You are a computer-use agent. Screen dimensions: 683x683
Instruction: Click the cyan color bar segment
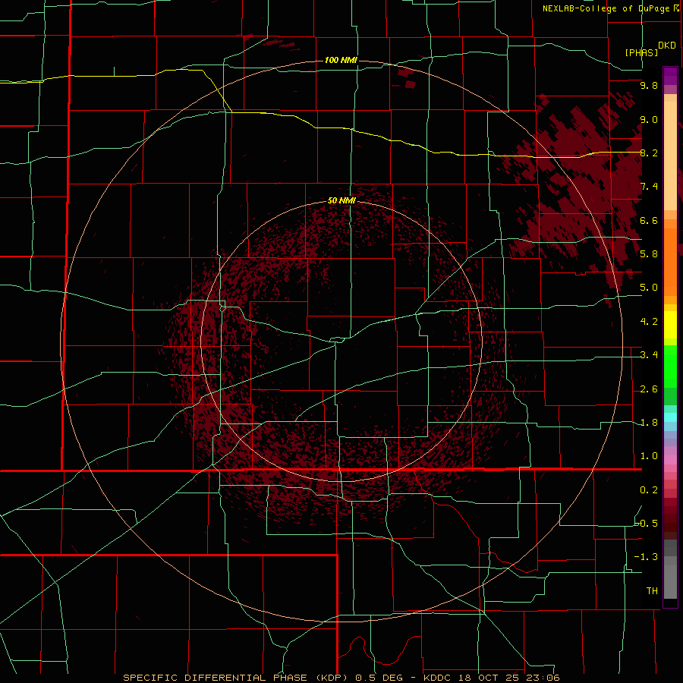pos(670,417)
